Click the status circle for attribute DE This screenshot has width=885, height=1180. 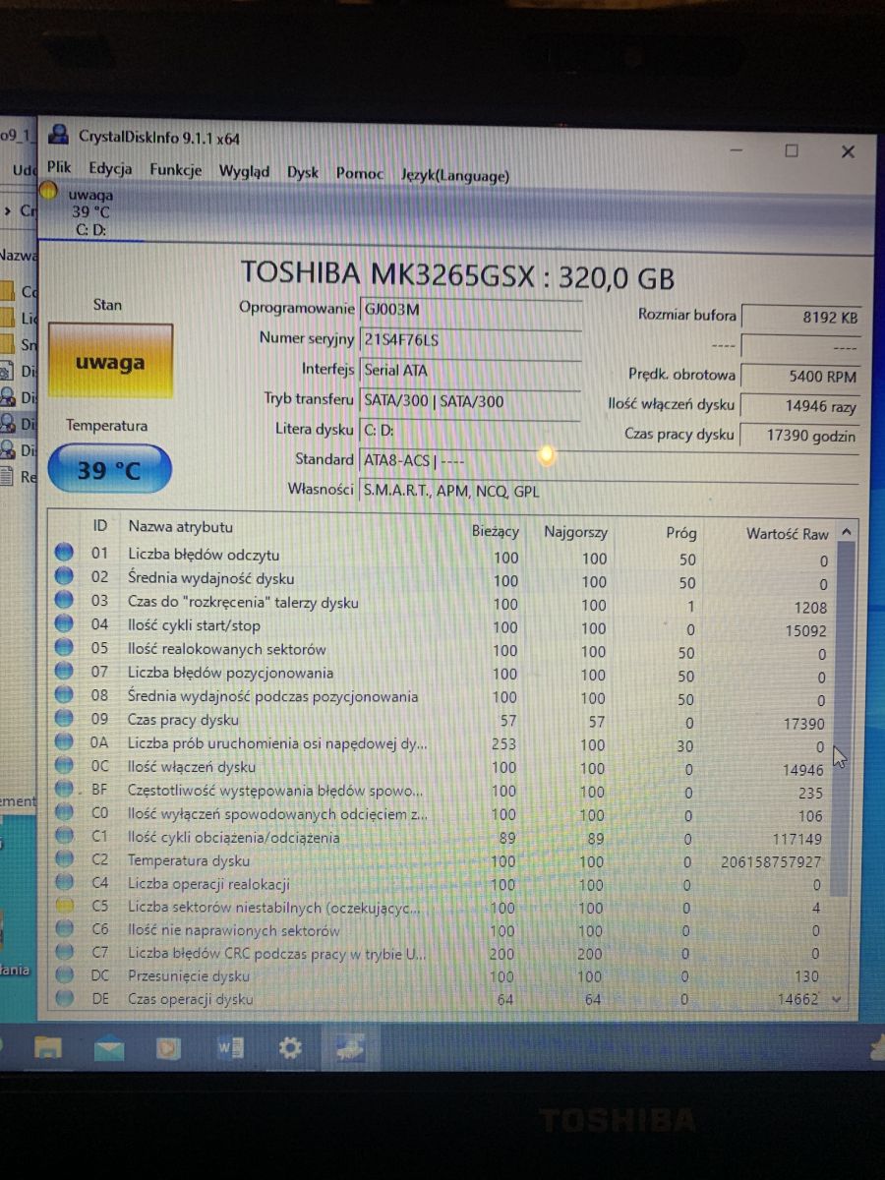(x=64, y=998)
